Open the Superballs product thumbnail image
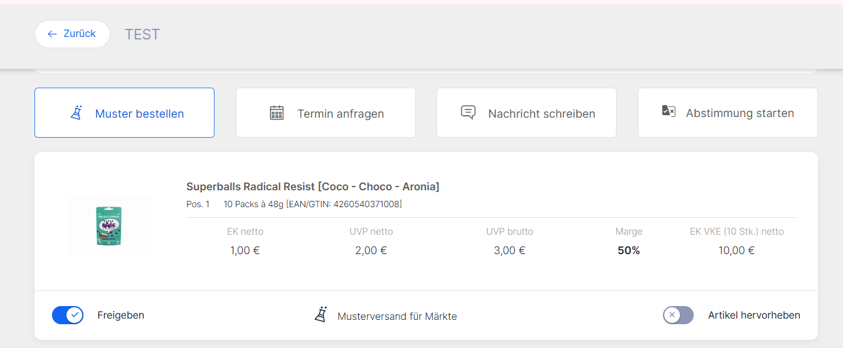This screenshot has width=843, height=348. (109, 227)
